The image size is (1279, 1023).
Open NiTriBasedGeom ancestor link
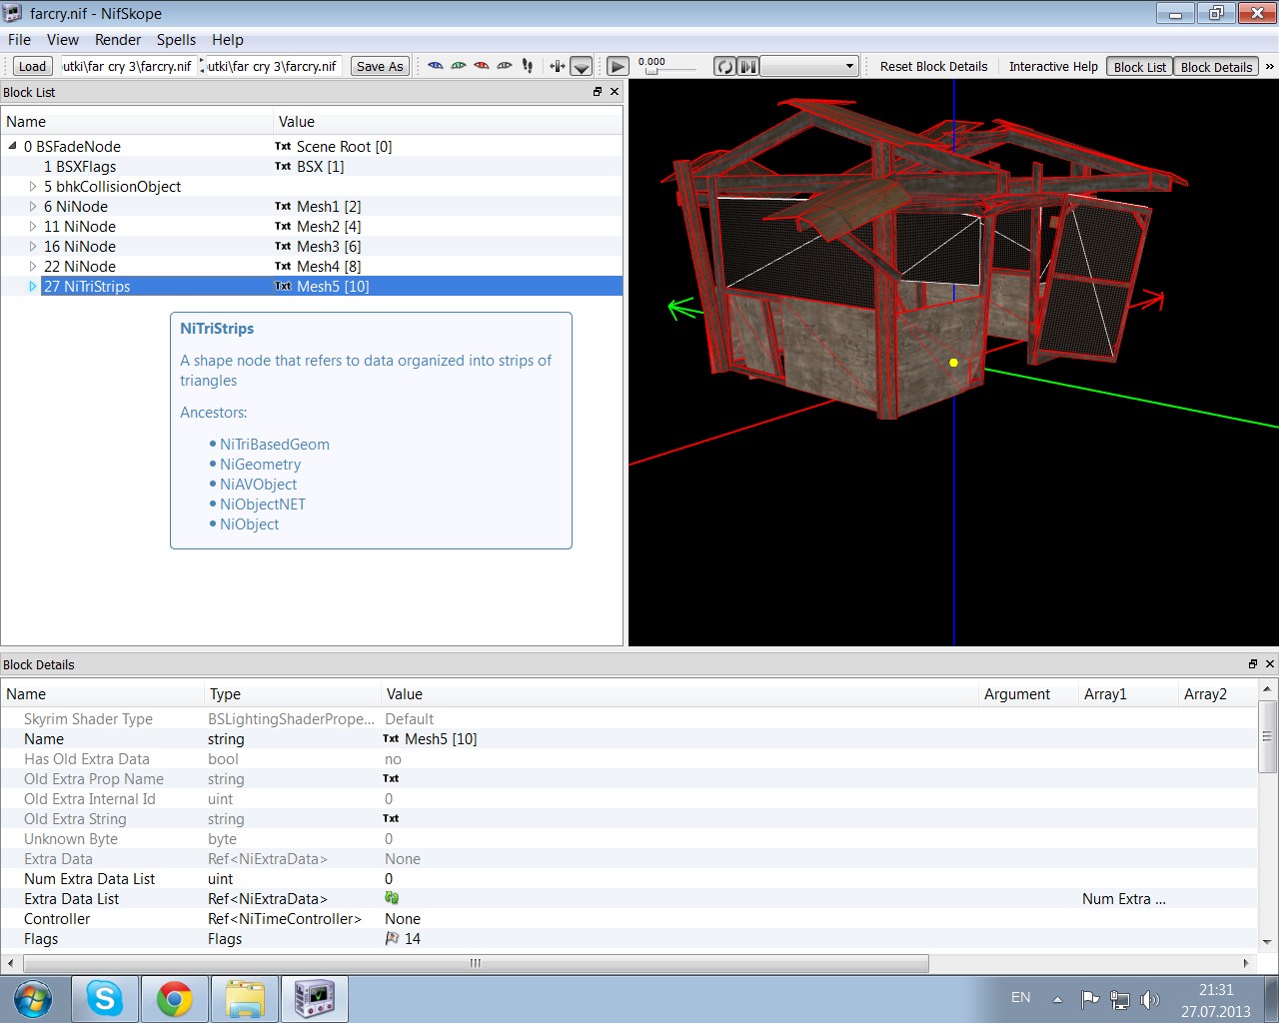click(275, 444)
